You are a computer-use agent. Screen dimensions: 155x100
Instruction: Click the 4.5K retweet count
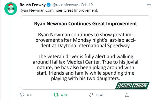pyautogui.click(x=64, y=95)
